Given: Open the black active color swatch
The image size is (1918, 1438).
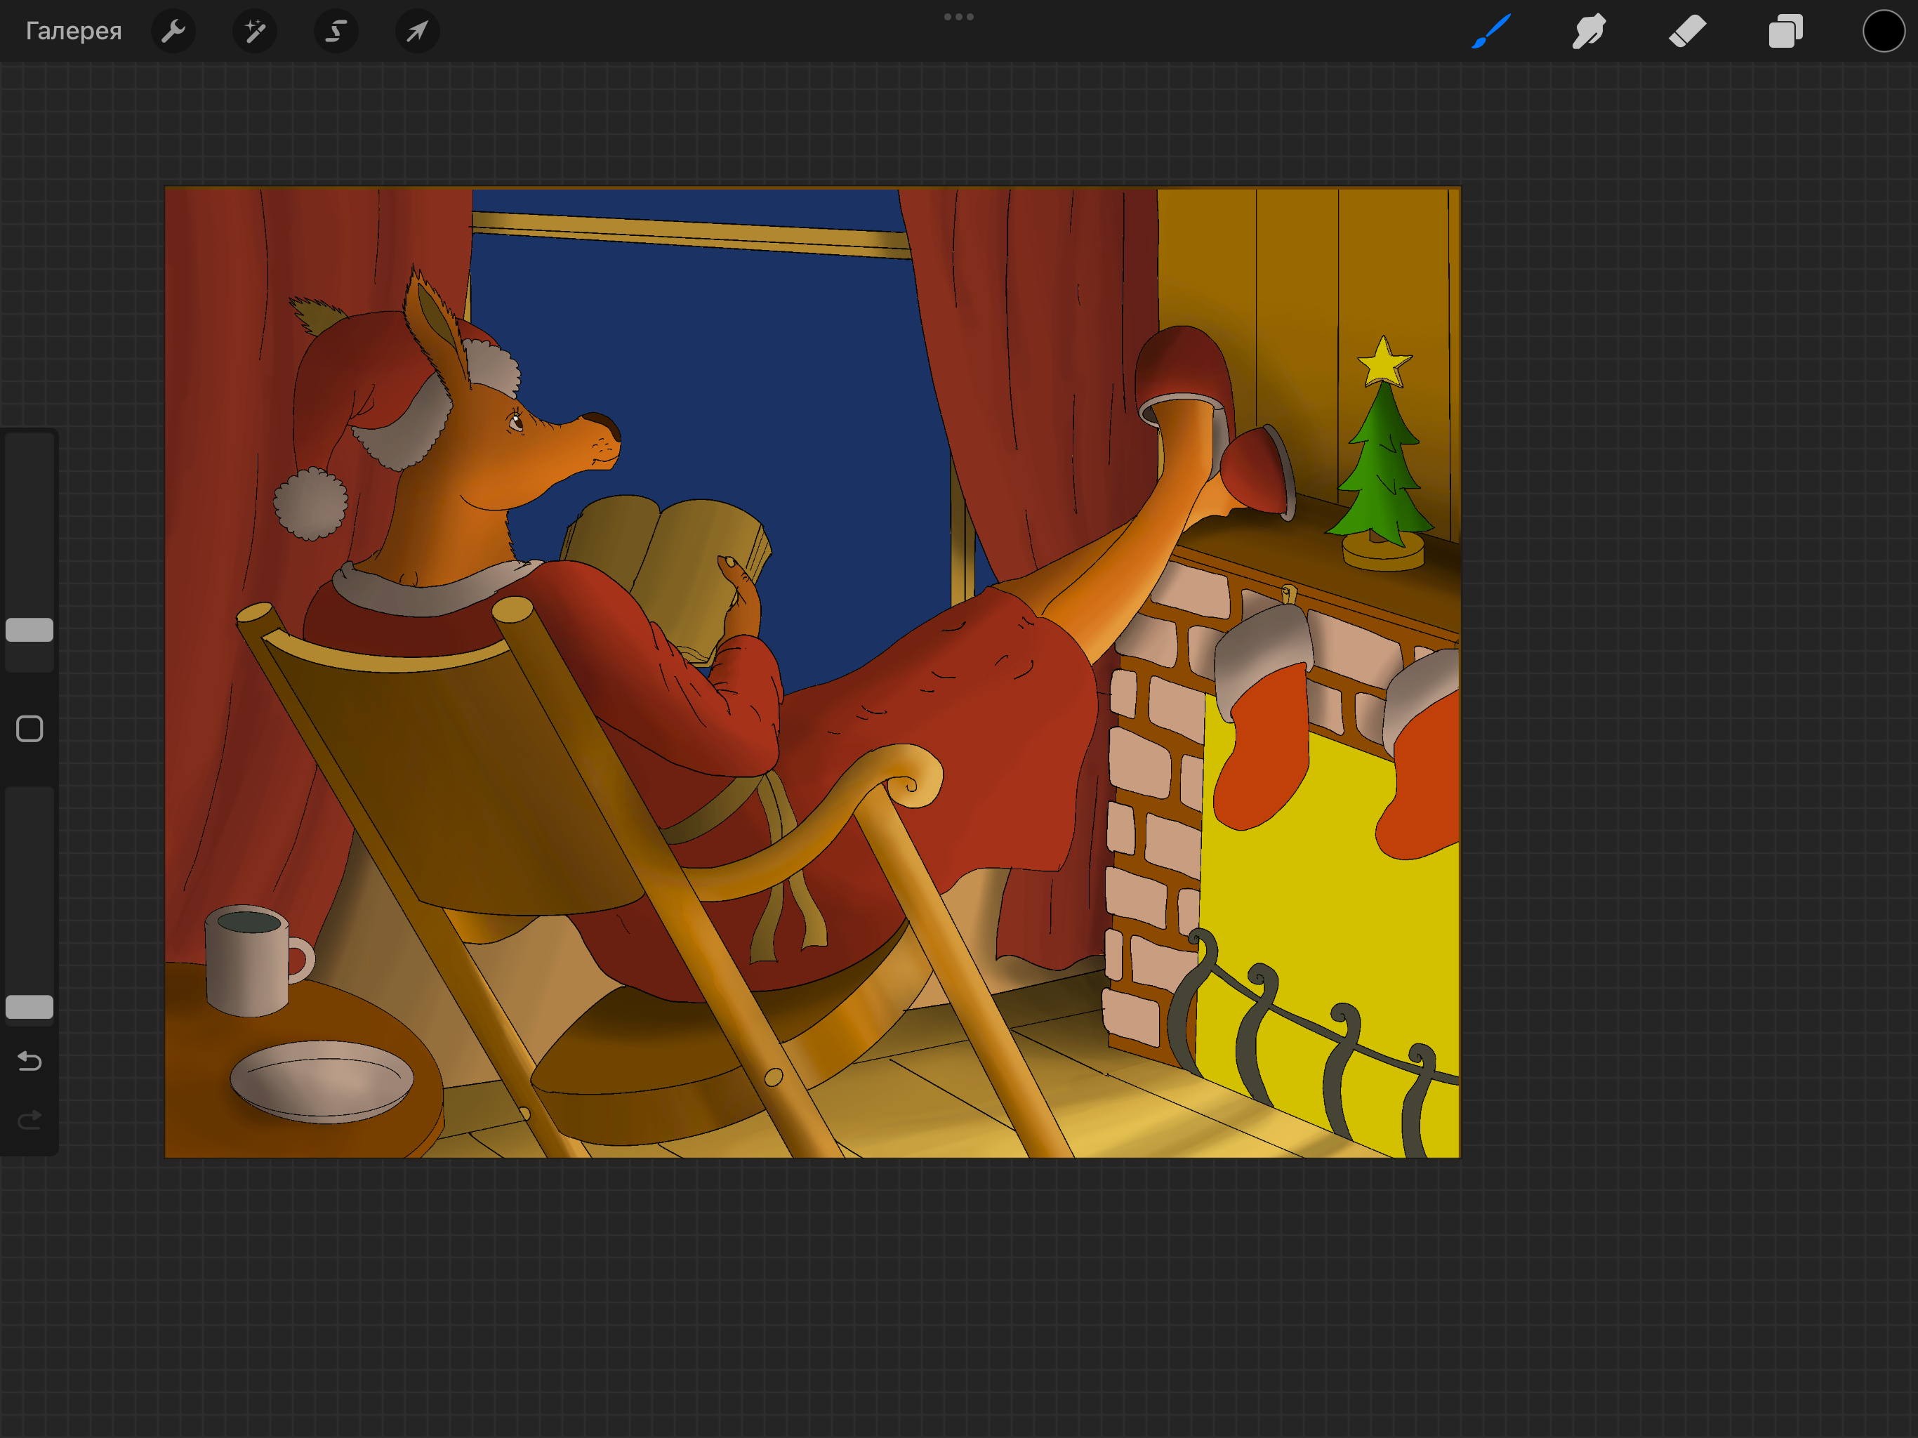Looking at the screenshot, I should point(1884,31).
